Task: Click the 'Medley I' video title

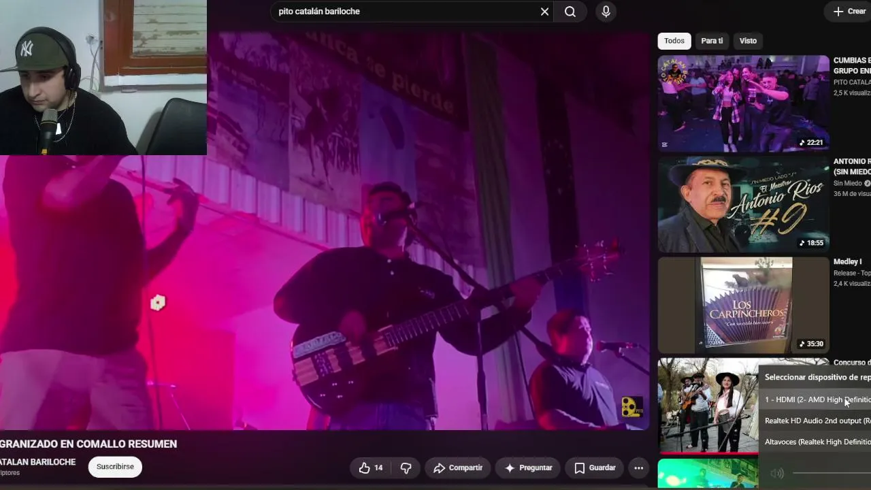Action: click(847, 262)
